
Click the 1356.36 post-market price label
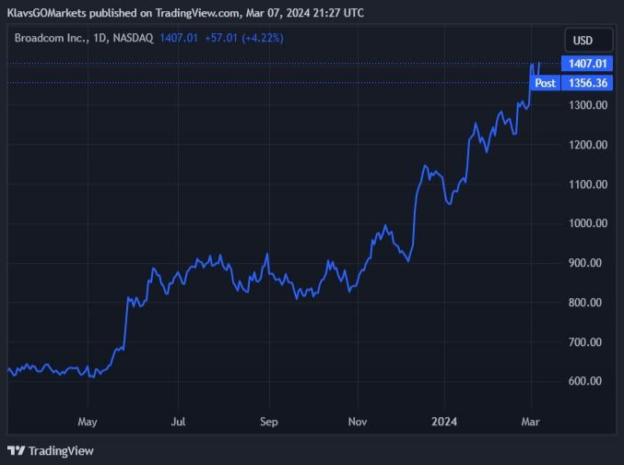[x=587, y=83]
